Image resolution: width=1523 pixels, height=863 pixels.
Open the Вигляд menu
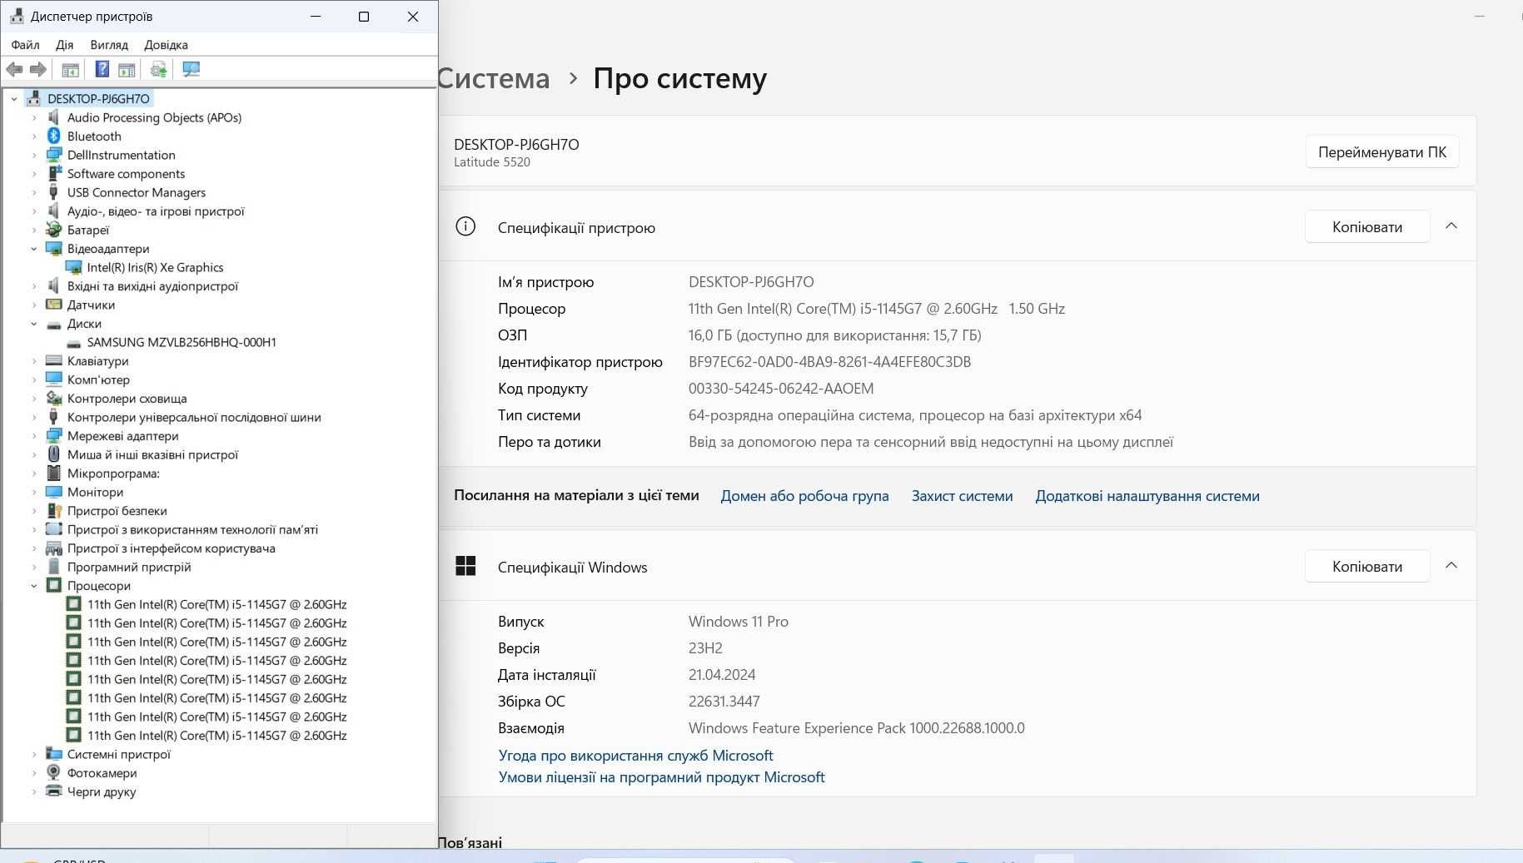click(109, 45)
